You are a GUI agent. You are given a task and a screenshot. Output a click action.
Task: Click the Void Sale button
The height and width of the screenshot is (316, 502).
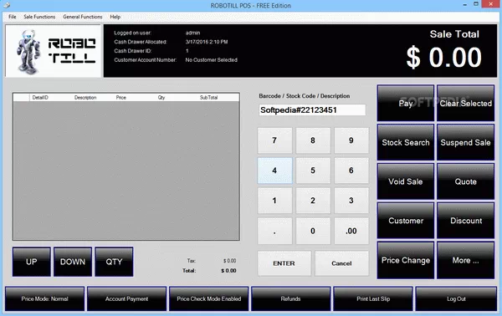click(x=406, y=181)
